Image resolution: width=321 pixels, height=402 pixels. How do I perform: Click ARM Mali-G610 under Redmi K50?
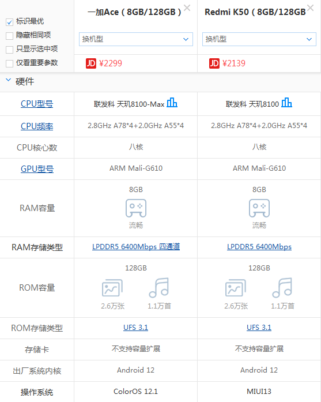[259, 168]
